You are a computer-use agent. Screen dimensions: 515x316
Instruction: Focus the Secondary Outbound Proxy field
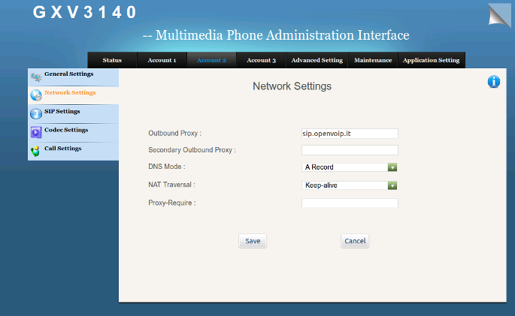(x=350, y=150)
